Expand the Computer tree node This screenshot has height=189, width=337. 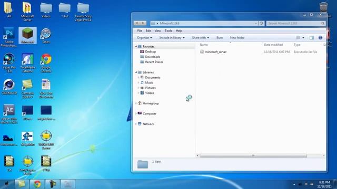(x=136, y=113)
